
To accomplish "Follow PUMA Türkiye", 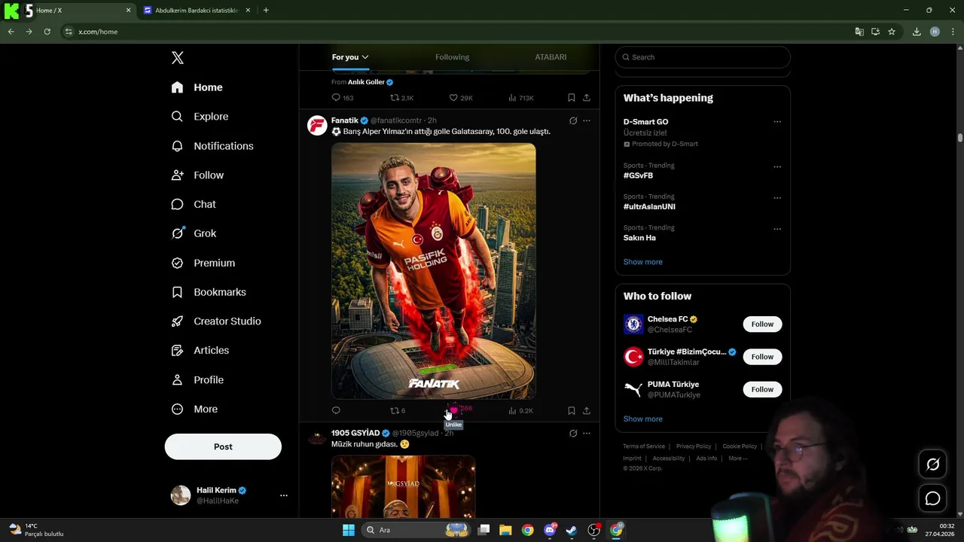I will point(762,389).
